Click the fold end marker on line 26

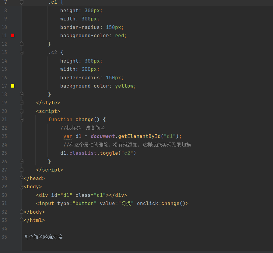(x=22, y=161)
